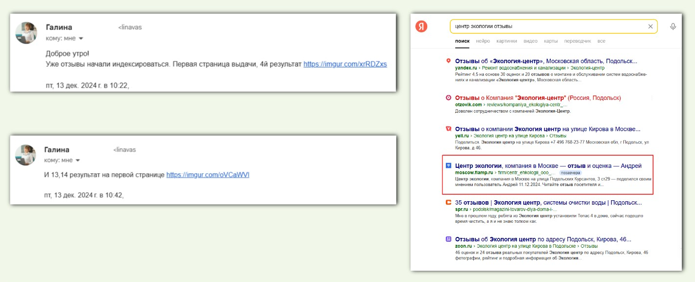Click the otzovik.com result favicon
The width and height of the screenshot is (695, 282).
[448, 98]
